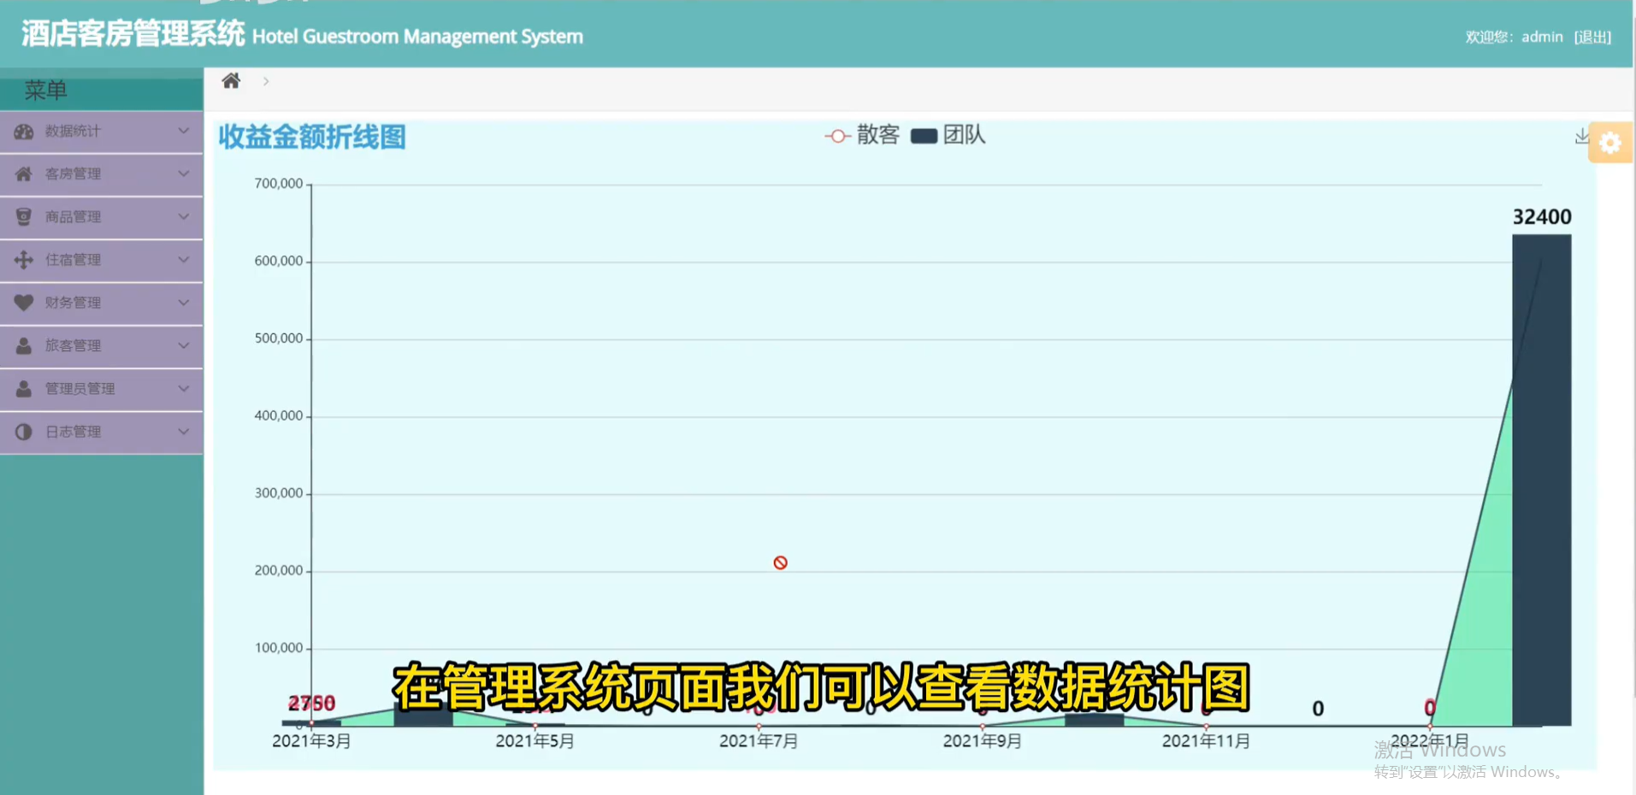Click the 酒店客房管理系统 title
1636x795 pixels.
[x=133, y=34]
